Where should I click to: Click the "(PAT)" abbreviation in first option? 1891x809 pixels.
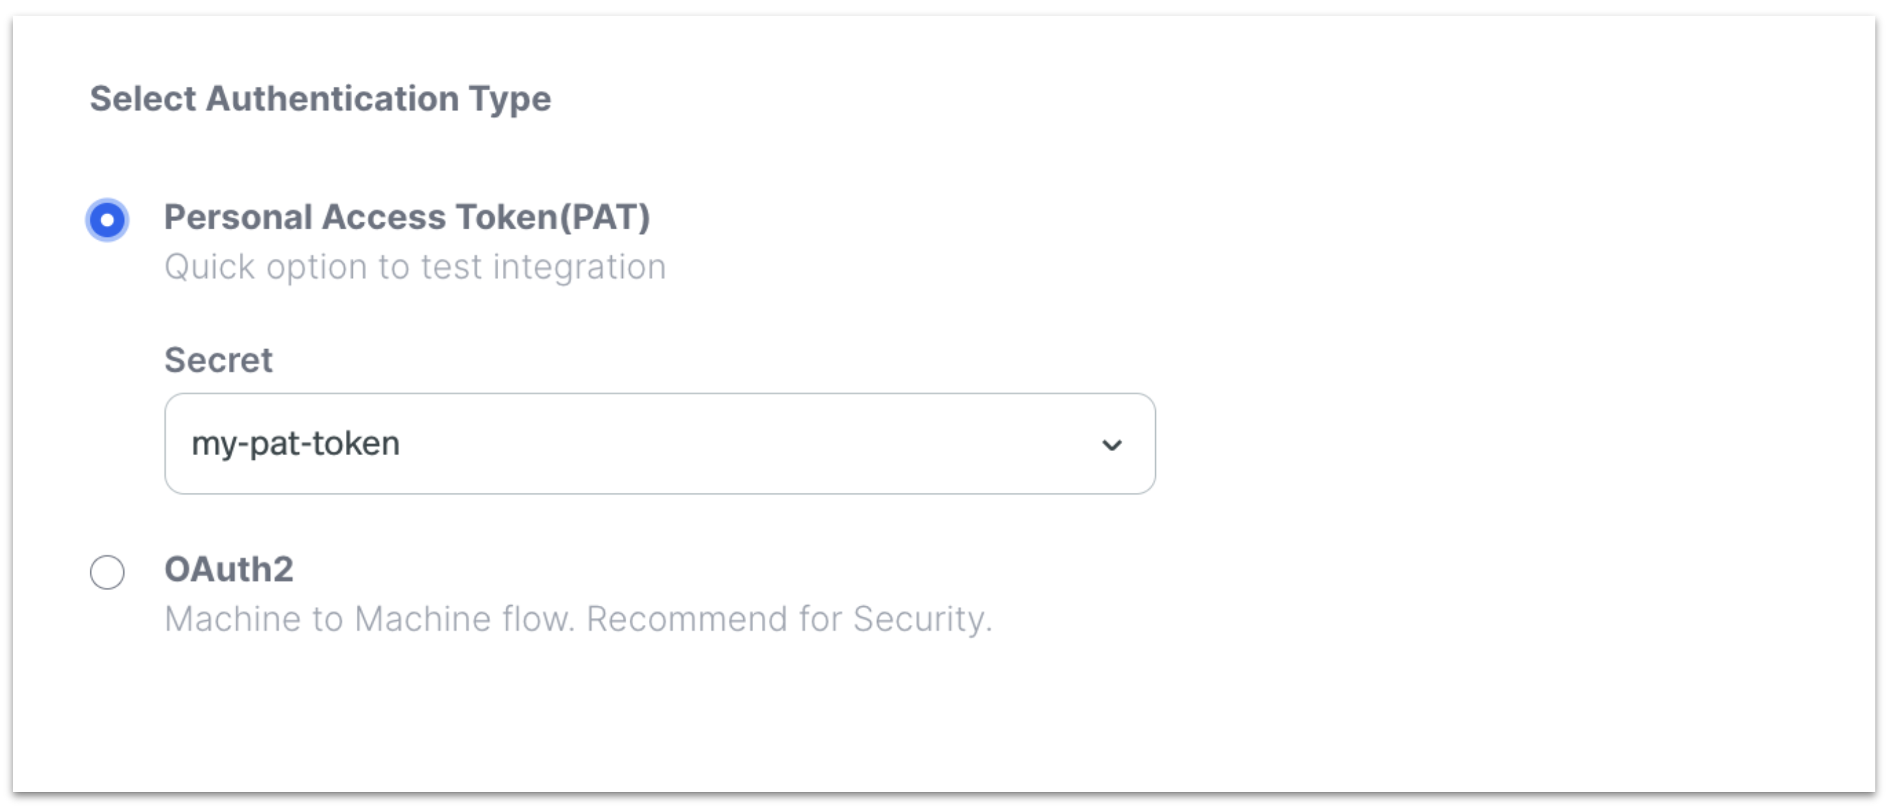pyautogui.click(x=605, y=217)
